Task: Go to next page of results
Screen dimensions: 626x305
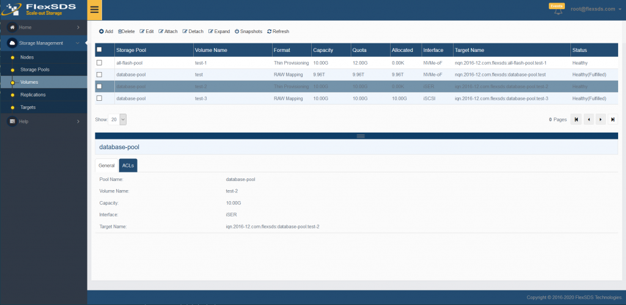Action: [600, 119]
